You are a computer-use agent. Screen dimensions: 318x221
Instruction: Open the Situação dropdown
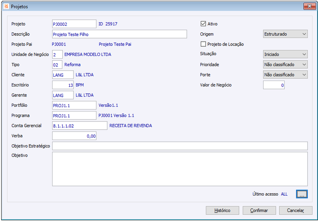coord(285,54)
